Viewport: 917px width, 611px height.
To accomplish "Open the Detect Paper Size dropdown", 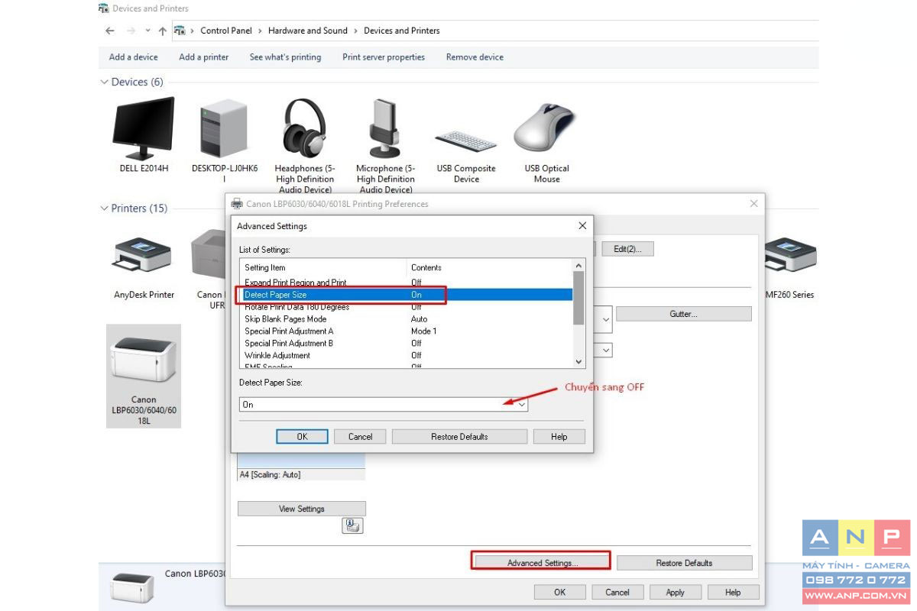I will (384, 405).
